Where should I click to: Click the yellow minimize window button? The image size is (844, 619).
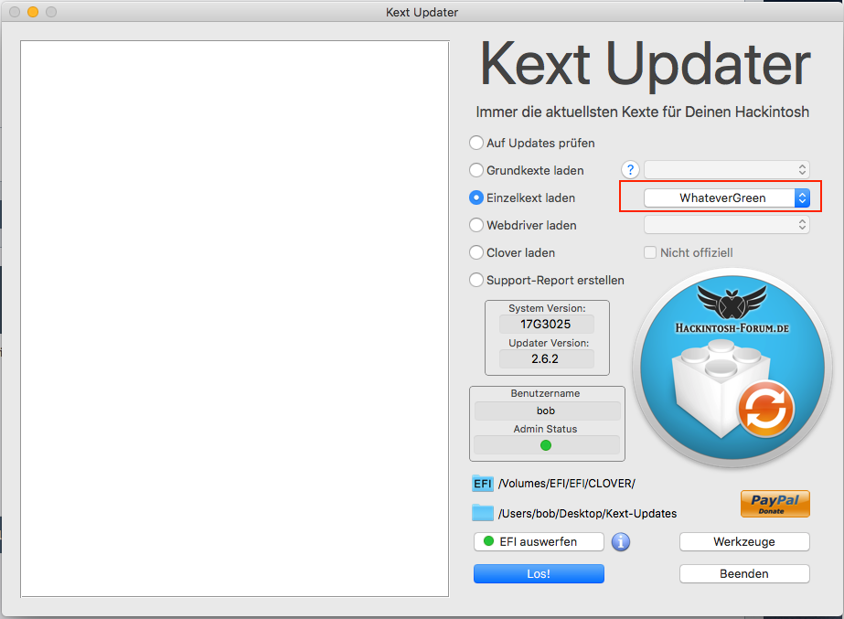click(x=33, y=12)
